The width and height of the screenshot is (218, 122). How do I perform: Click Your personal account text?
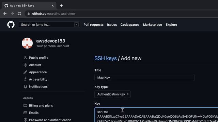point(53,46)
